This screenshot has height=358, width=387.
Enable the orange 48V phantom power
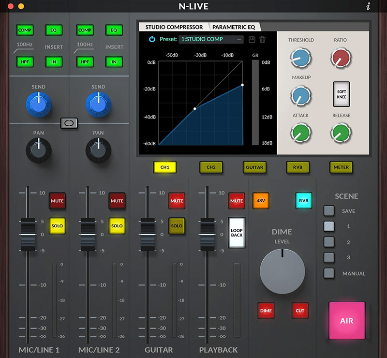tap(260, 200)
